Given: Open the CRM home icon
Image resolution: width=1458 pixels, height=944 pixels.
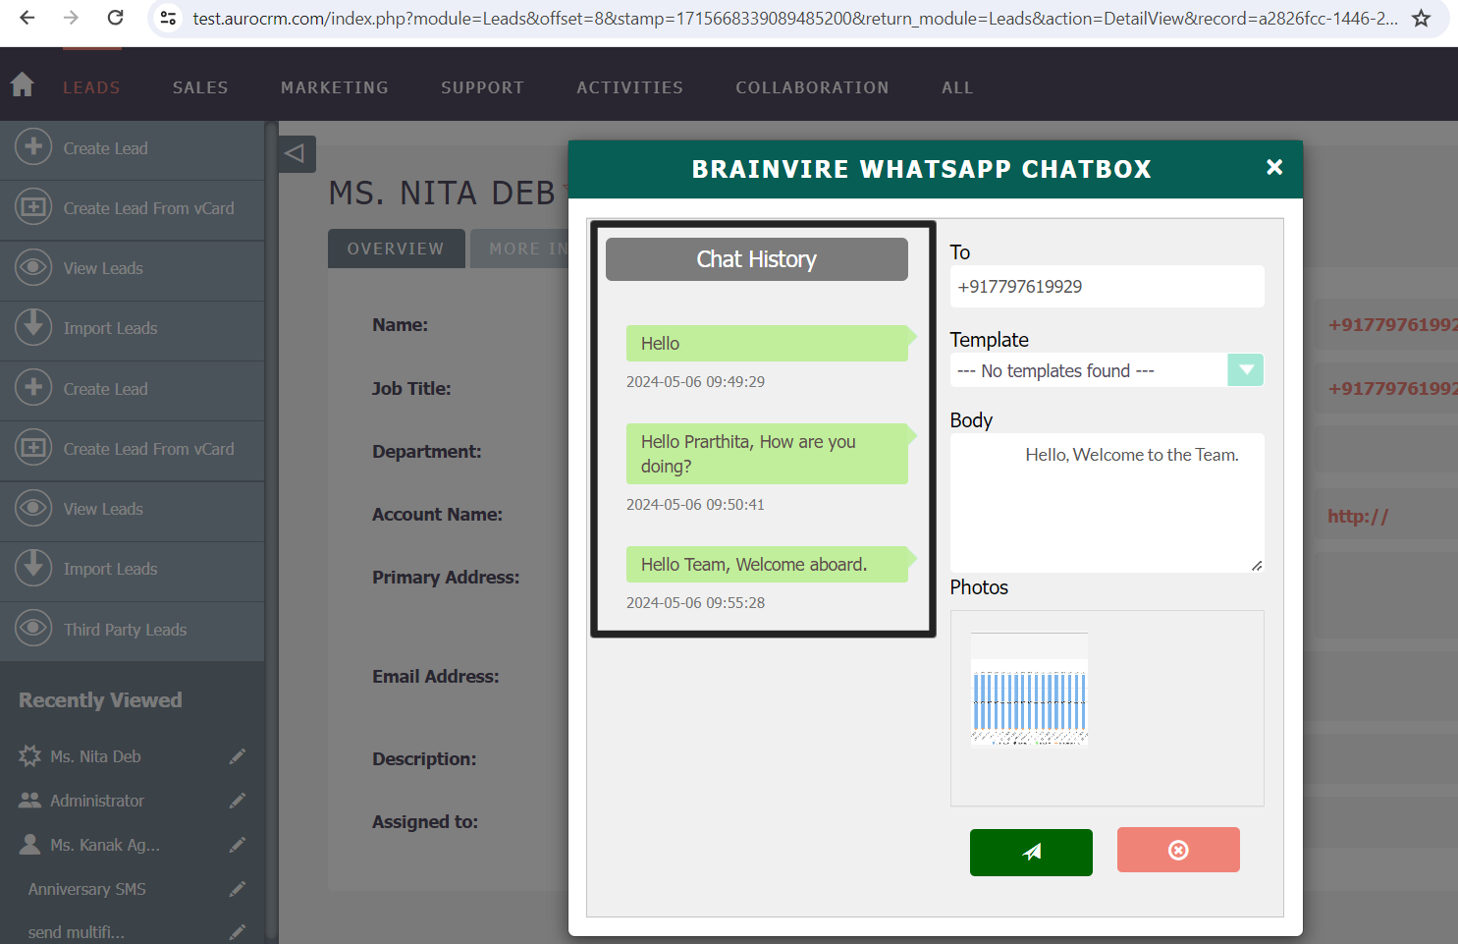Looking at the screenshot, I should (23, 85).
